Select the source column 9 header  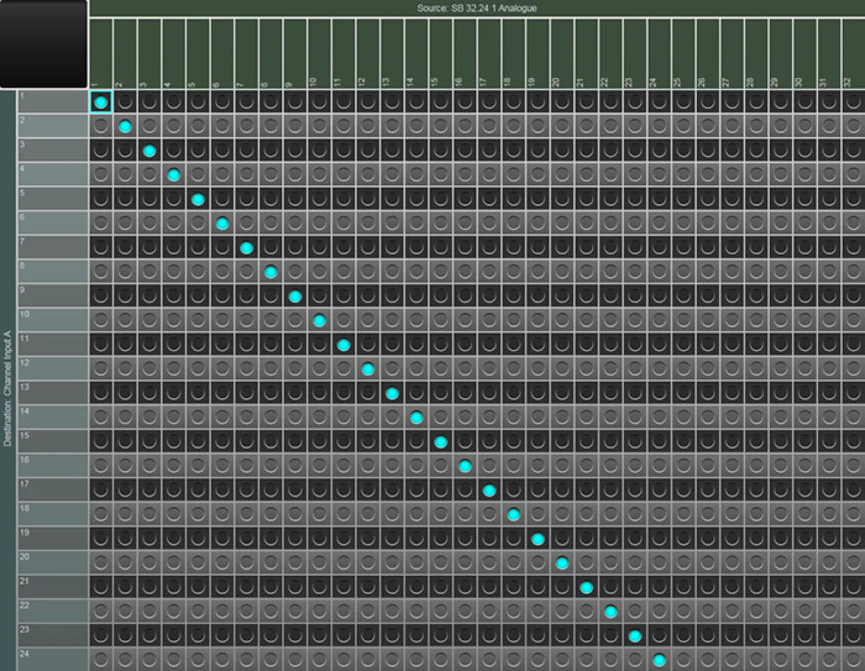click(x=295, y=54)
